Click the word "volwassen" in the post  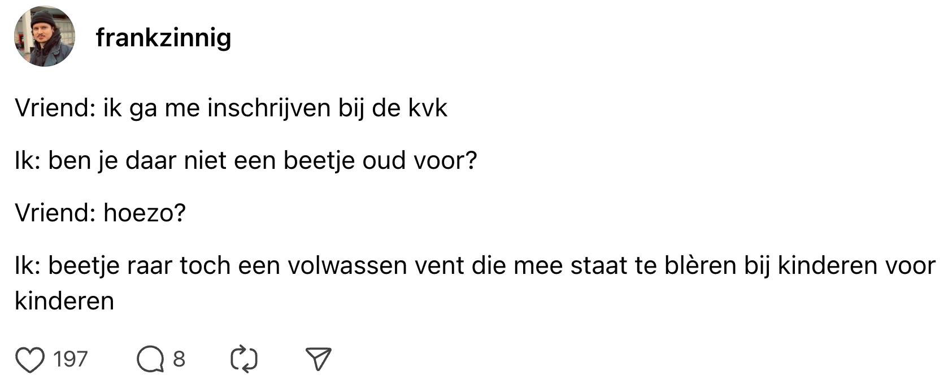click(347, 265)
